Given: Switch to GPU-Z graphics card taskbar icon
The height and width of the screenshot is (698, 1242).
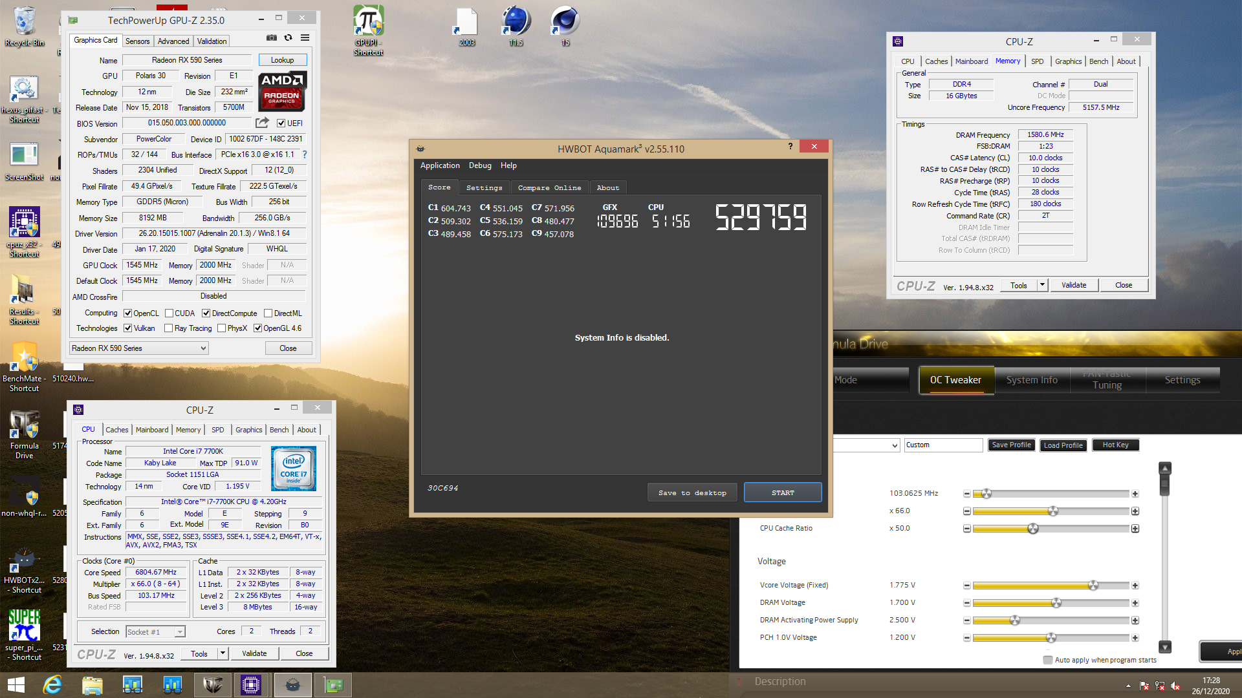Looking at the screenshot, I should (x=333, y=685).
